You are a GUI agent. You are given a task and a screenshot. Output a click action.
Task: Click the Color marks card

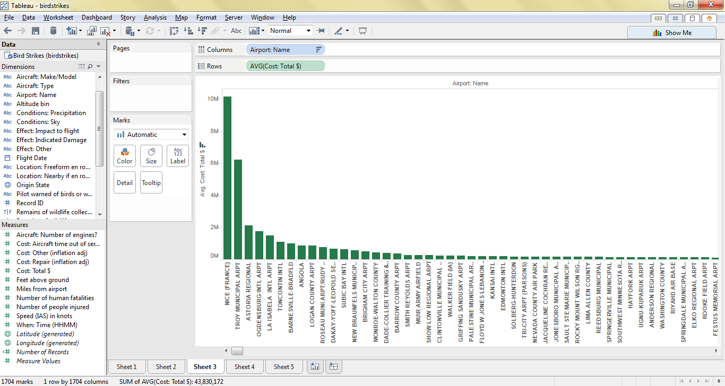[125, 156]
